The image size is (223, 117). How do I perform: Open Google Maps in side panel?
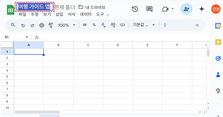(x=218, y=91)
